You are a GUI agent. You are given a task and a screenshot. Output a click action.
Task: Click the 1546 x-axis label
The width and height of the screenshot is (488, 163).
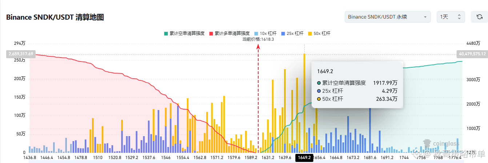pyautogui.click(x=165, y=158)
